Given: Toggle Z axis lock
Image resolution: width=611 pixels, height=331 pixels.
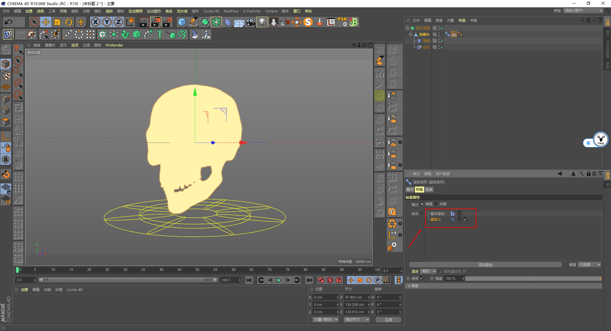Looking at the screenshot, I should point(118,22).
